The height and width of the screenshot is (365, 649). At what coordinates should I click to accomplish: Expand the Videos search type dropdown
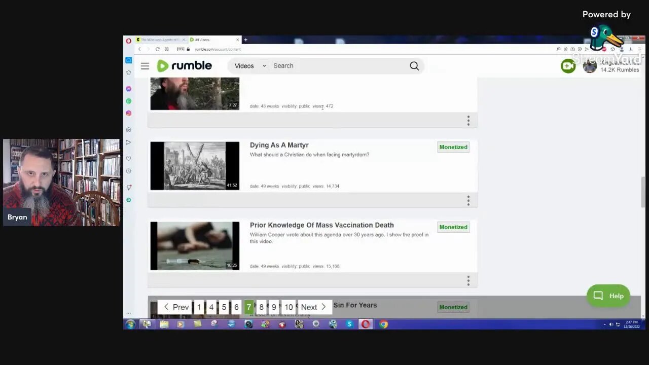click(250, 66)
